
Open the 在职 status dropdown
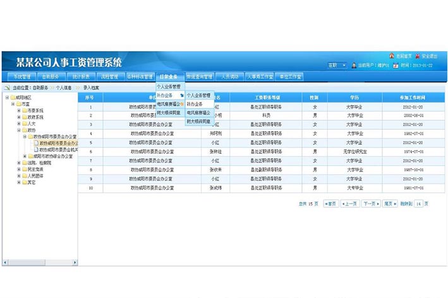coord(337,66)
